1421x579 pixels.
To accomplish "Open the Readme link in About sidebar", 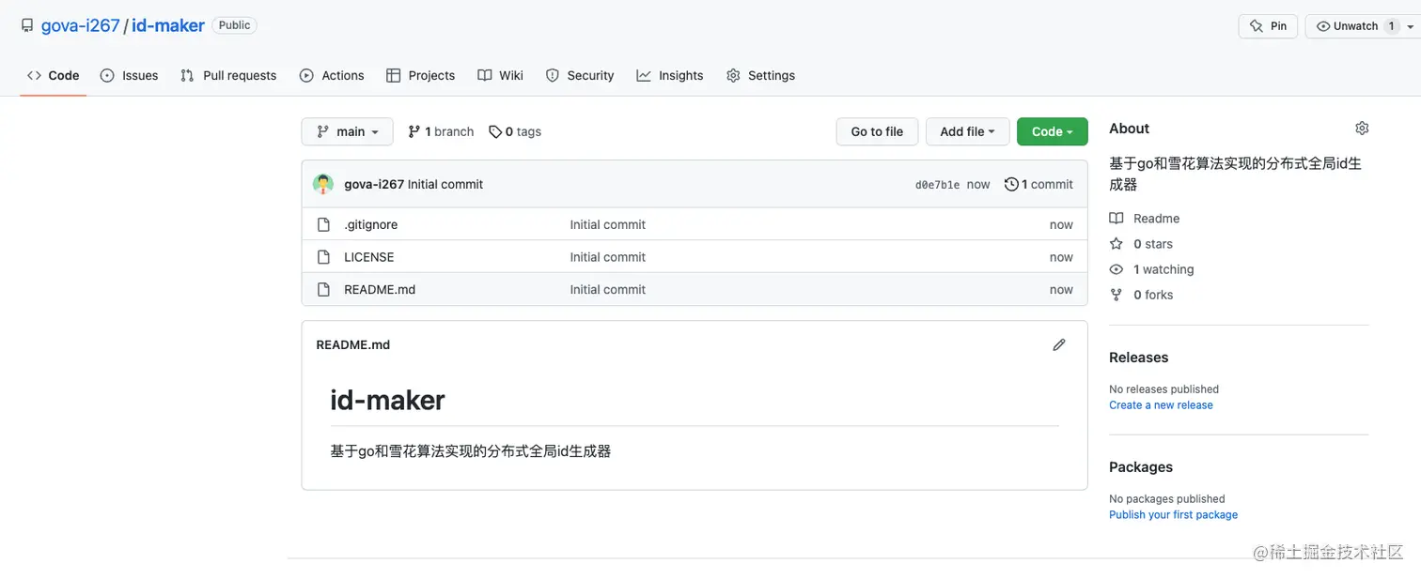I will click(x=1156, y=219).
